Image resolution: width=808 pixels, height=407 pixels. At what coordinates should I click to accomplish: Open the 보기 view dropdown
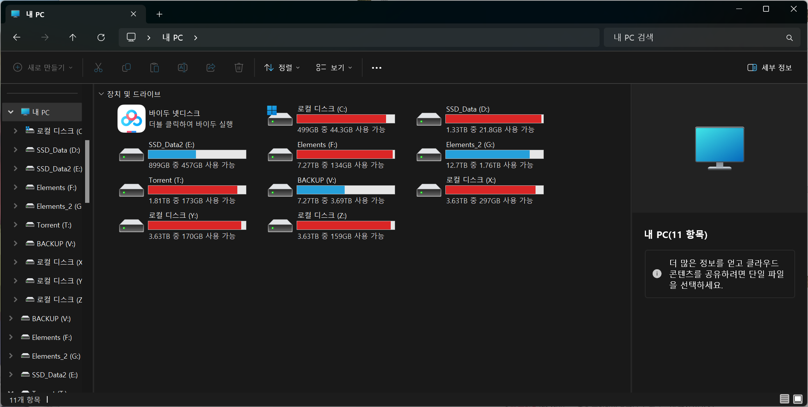[x=334, y=68]
